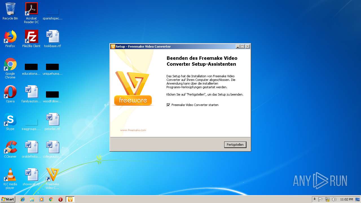Open Freemake Video Converter desktop shortcut
This screenshot has height=203, width=361.
[x=52, y=179]
